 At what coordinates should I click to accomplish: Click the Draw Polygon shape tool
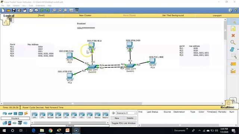(x=232, y=50)
